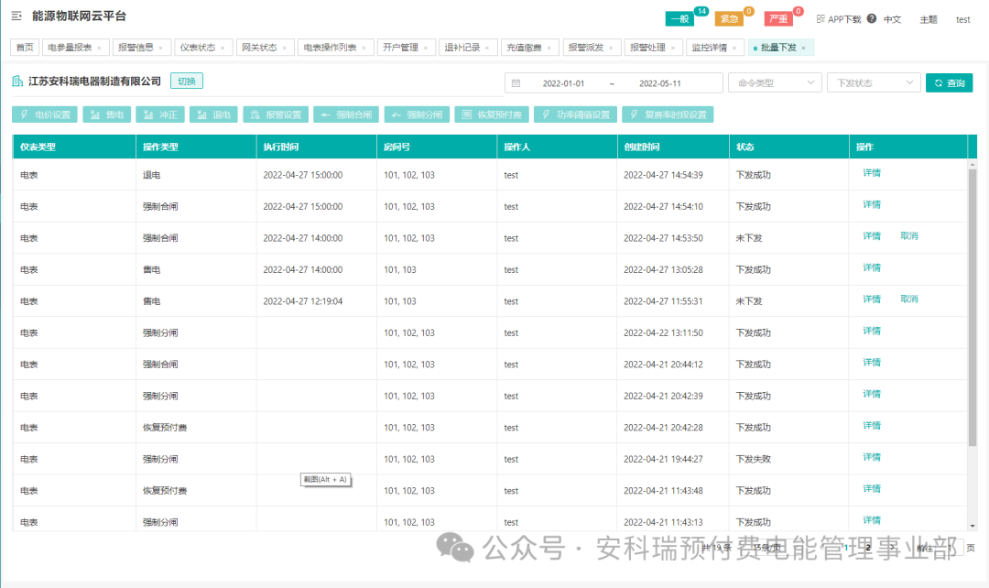Click the end date field 2022-05-11
989x588 pixels.
(659, 83)
